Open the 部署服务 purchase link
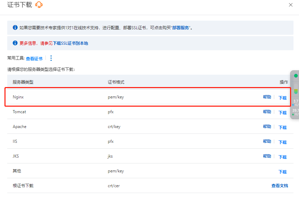The height and width of the screenshot is (224, 299). pyautogui.click(x=181, y=28)
